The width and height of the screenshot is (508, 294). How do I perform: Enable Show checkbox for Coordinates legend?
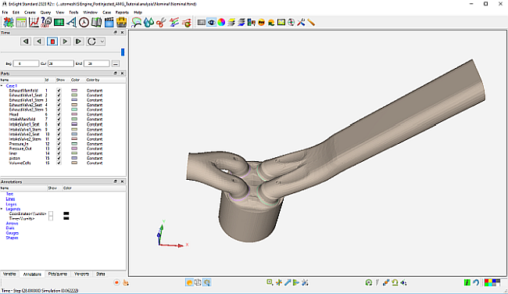coord(51,214)
